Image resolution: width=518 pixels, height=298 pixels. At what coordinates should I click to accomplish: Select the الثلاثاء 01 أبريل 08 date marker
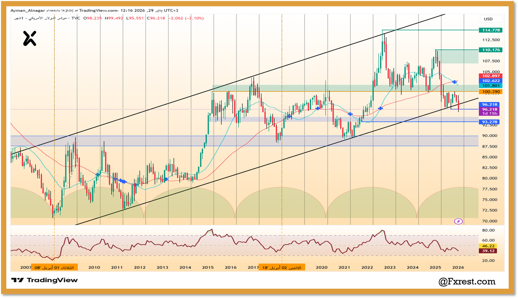coord(55,267)
